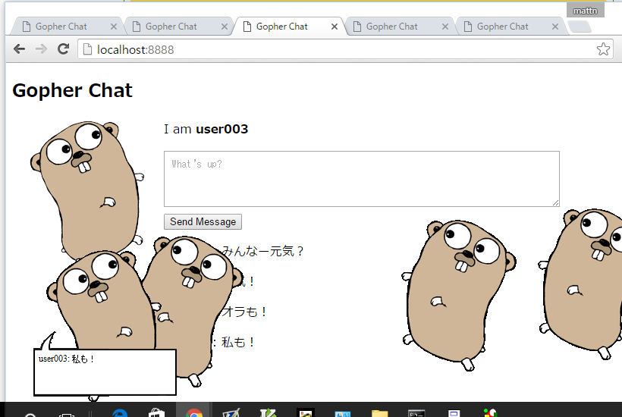Image resolution: width=622 pixels, height=417 pixels.
Task: Click into the What's up? message box
Action: click(361, 179)
